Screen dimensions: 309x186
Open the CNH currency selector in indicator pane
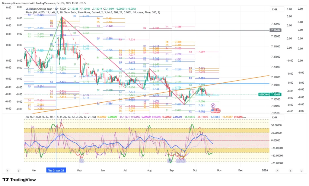click(274, 117)
